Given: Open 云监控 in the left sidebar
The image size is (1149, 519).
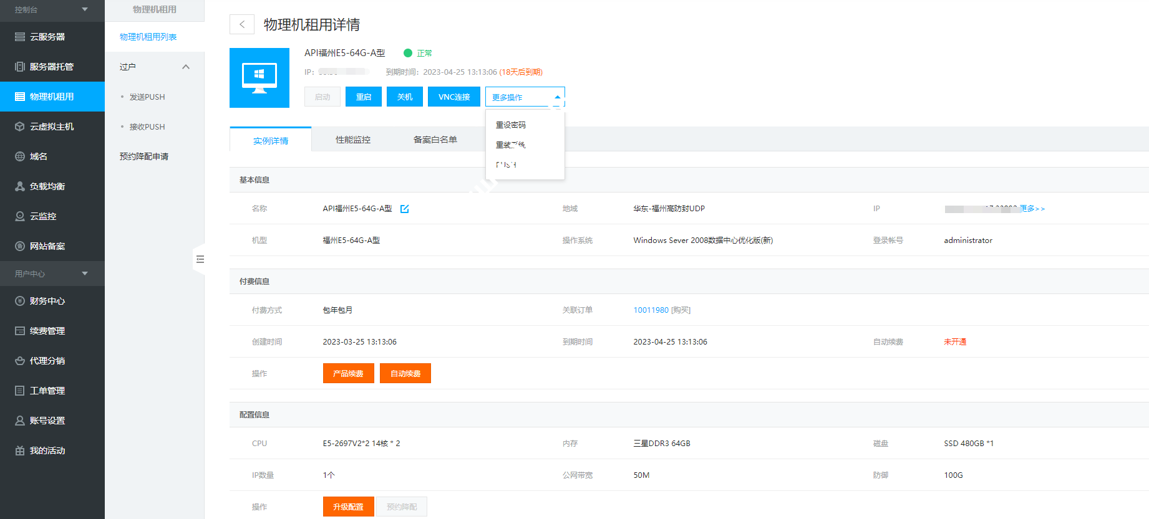Looking at the screenshot, I should tap(43, 216).
